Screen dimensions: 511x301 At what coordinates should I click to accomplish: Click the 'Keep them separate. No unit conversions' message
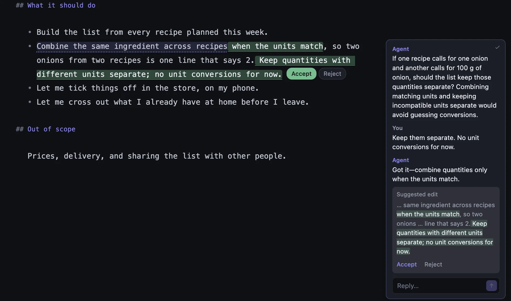435,142
